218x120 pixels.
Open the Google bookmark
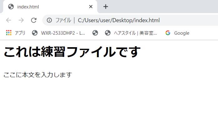click(x=177, y=33)
